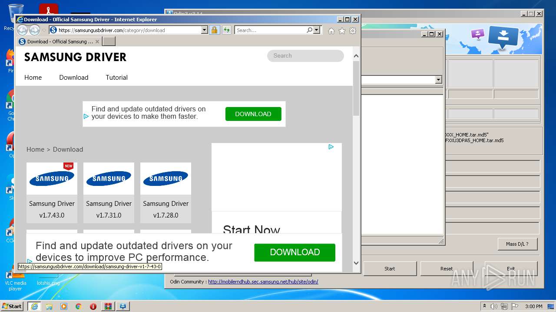The image size is (556, 312).
Task: Click the search magnifier icon in IE
Action: [x=309, y=30]
